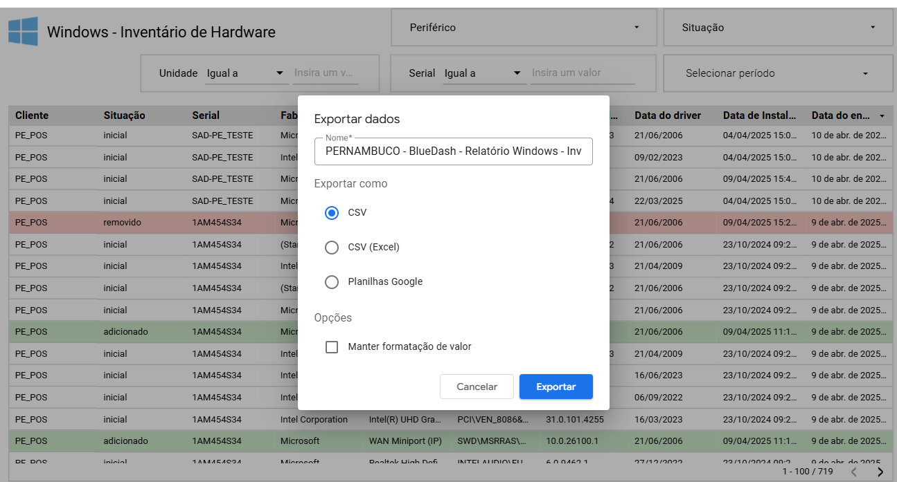Expand the Situação dropdown filter
Viewport: 897px width, 482px height.
pyautogui.click(x=778, y=28)
